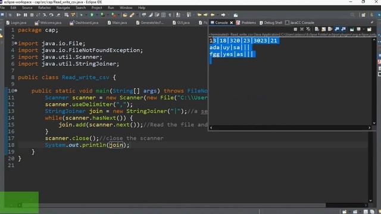This screenshot has width=381, height=214.
Task: Collapse the import block at line 3
Action: [x=16, y=43]
